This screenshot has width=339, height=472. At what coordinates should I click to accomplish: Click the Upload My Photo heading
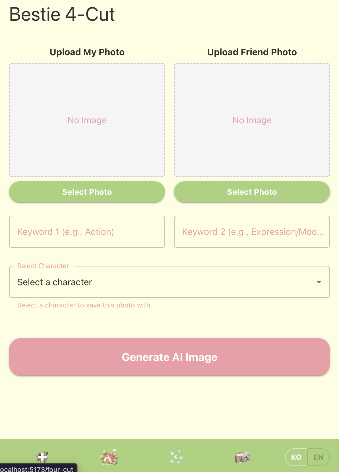point(87,52)
